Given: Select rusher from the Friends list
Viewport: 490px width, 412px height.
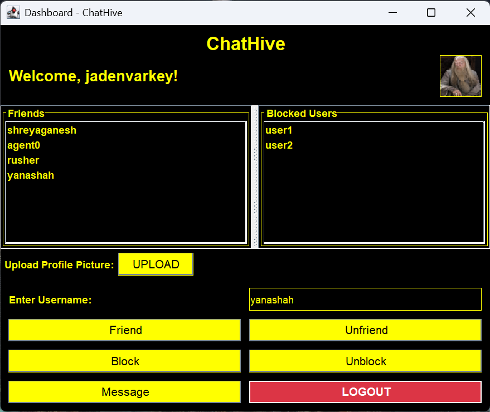Looking at the screenshot, I should pos(23,160).
